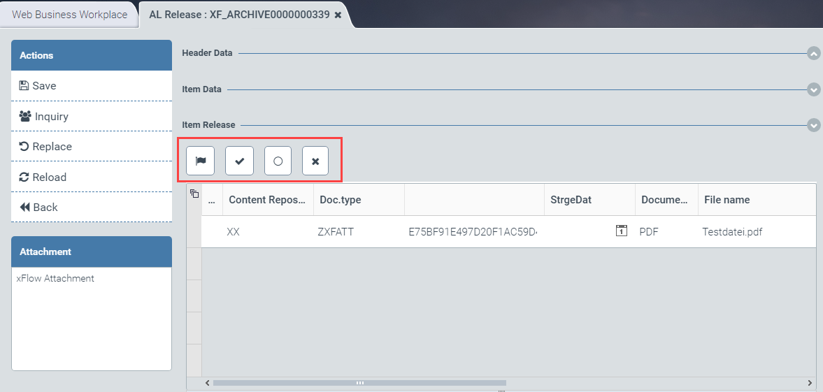Viewport: 823px width, 392px height.
Task: Open the Inquiry action
Action: [x=92, y=117]
